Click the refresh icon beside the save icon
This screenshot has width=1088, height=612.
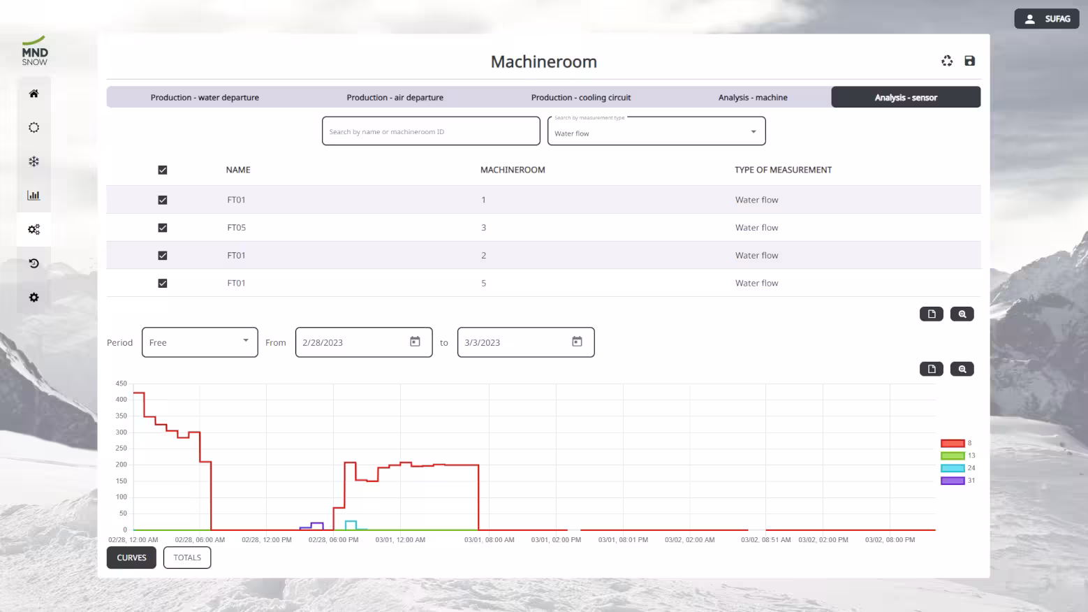tap(947, 61)
